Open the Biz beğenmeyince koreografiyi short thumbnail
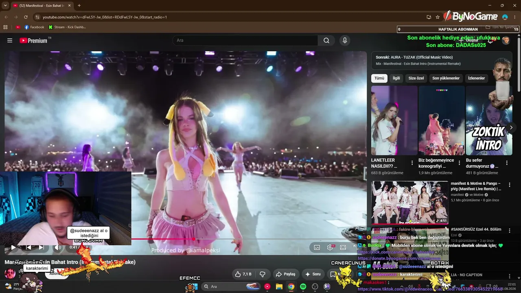The width and height of the screenshot is (521, 293). [442, 120]
